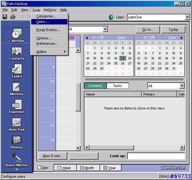Click sidebar scroll-down arrow below Voice Memo
Image resolution: width=192 pixels, height=180 pixels.
coord(17,169)
